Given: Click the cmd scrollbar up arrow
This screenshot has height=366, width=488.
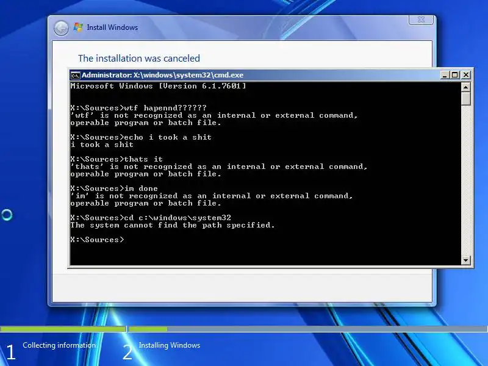Looking at the screenshot, I should click(x=465, y=87).
